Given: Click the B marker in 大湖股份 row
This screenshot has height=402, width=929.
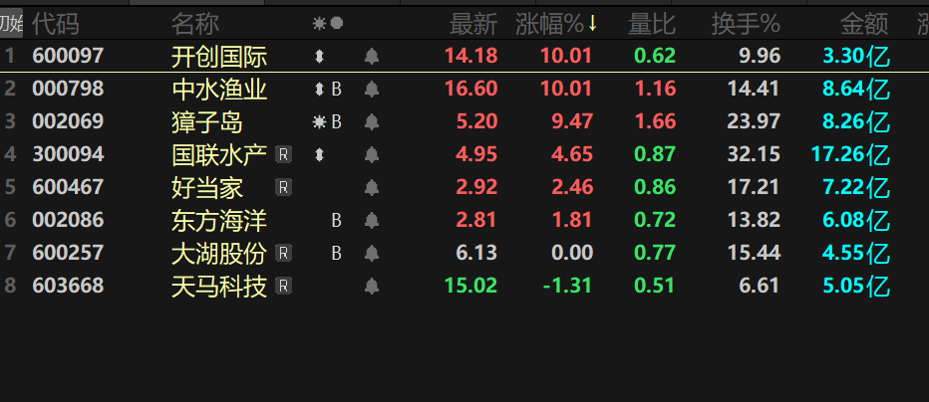Looking at the screenshot, I should pos(337,254).
